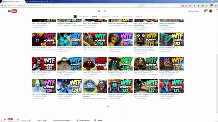This screenshot has width=218, height=122.
Task: Open a new browser tab with the plus
Action: (x=51, y=2)
